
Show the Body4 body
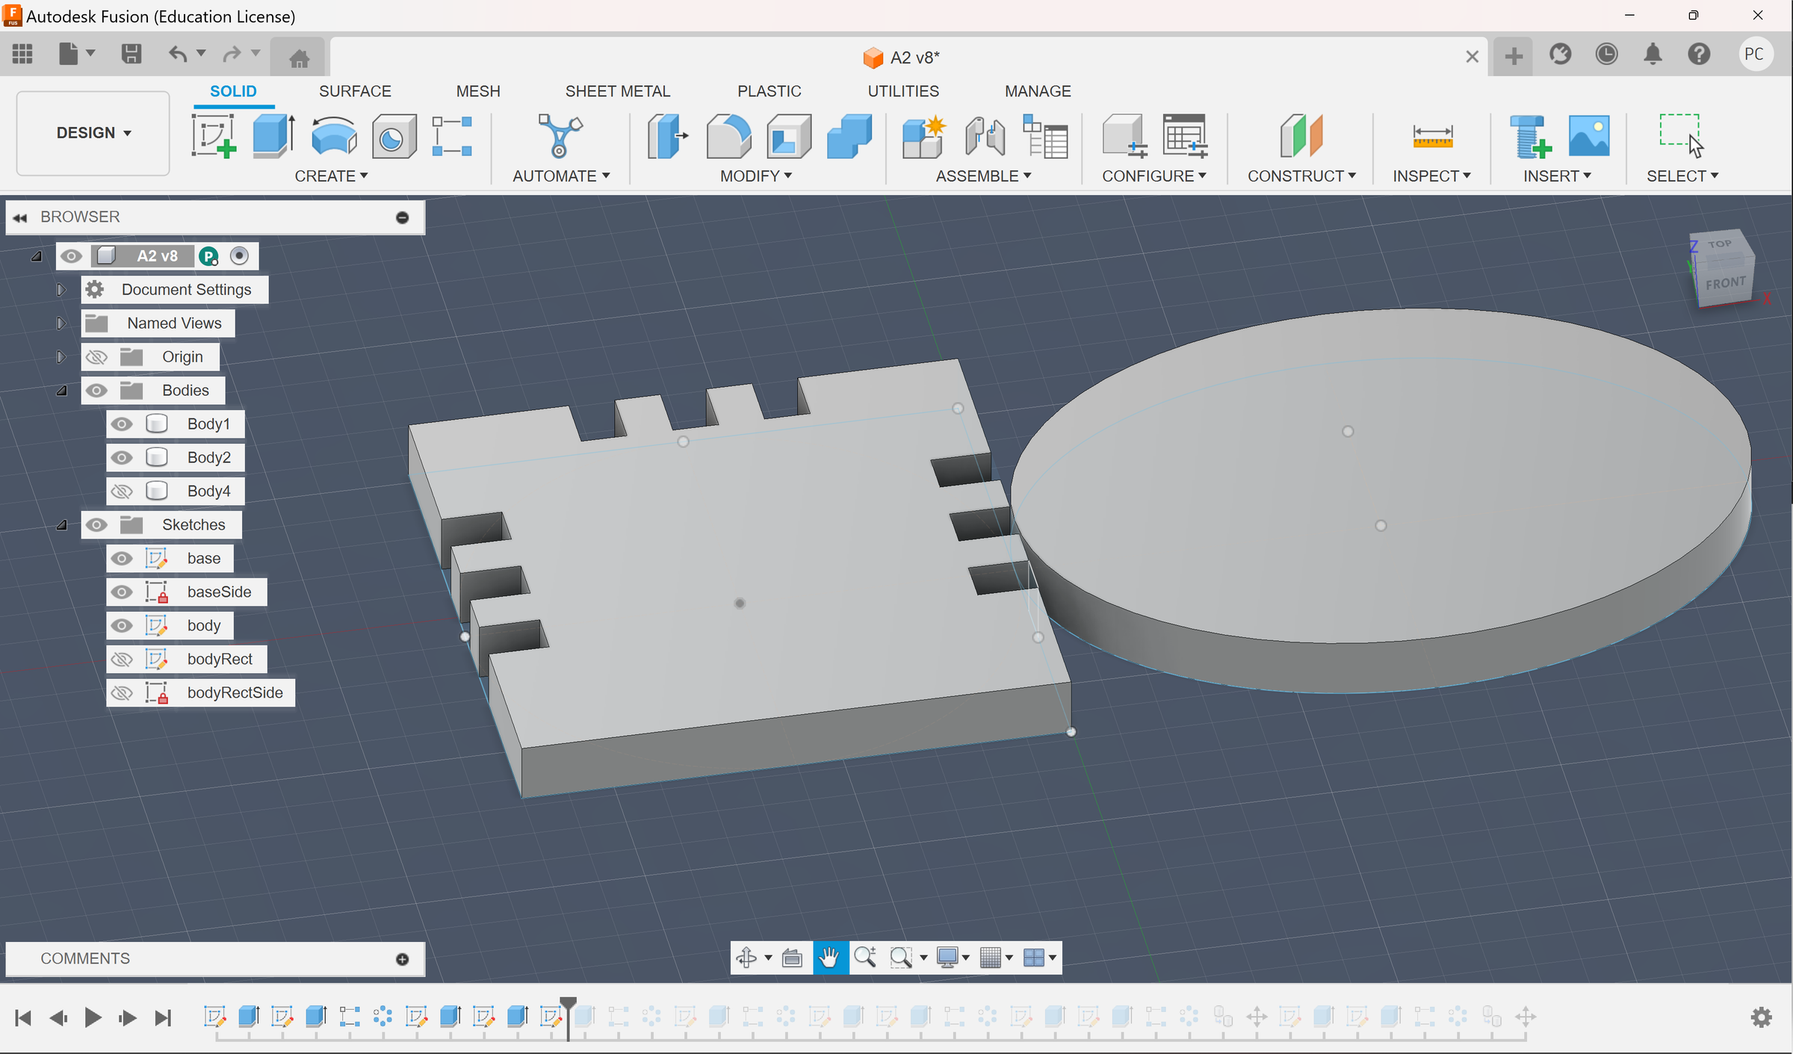point(122,491)
